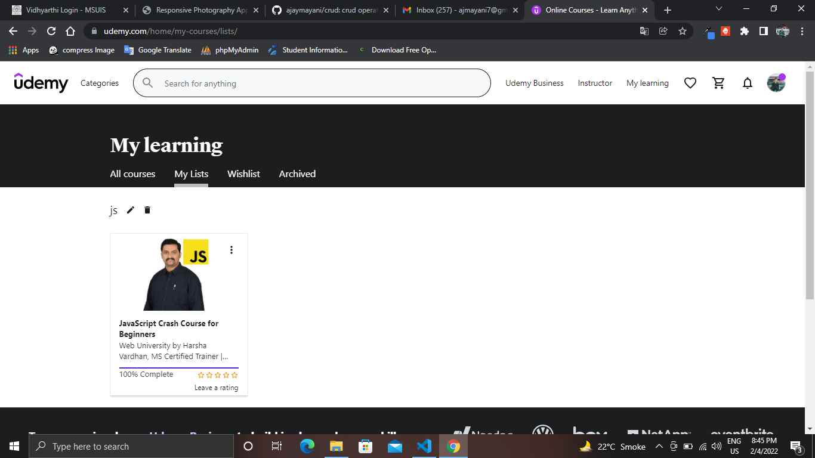Open Instructor link
This screenshot has width=815, height=458.
595,83
